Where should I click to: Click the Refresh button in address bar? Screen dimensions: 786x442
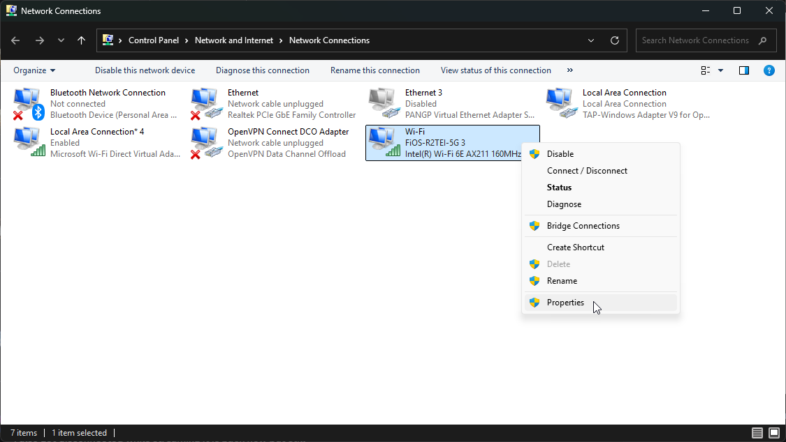pos(615,40)
